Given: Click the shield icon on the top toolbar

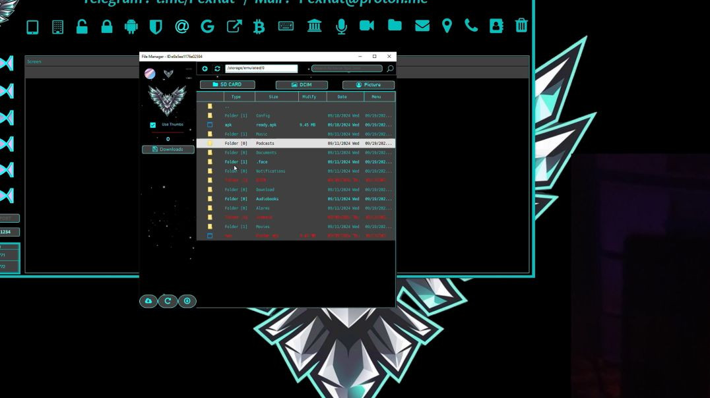Looking at the screenshot, I should 156,26.
